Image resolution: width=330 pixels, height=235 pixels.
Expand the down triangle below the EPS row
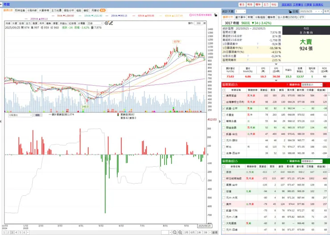point(276,80)
